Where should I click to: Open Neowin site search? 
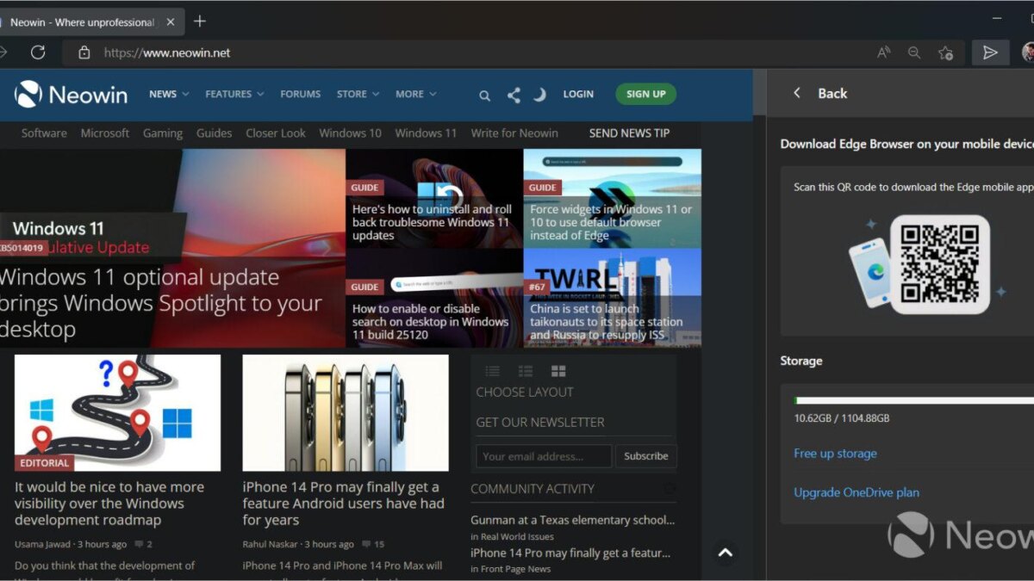click(484, 95)
